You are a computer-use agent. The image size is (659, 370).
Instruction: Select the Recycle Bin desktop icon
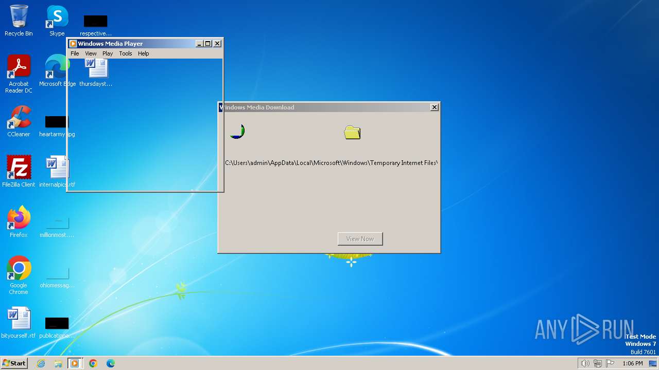[x=19, y=21]
